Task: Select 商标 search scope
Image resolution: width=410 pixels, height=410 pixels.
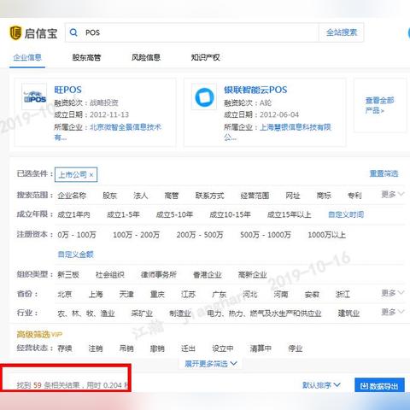Action: tap(324, 196)
